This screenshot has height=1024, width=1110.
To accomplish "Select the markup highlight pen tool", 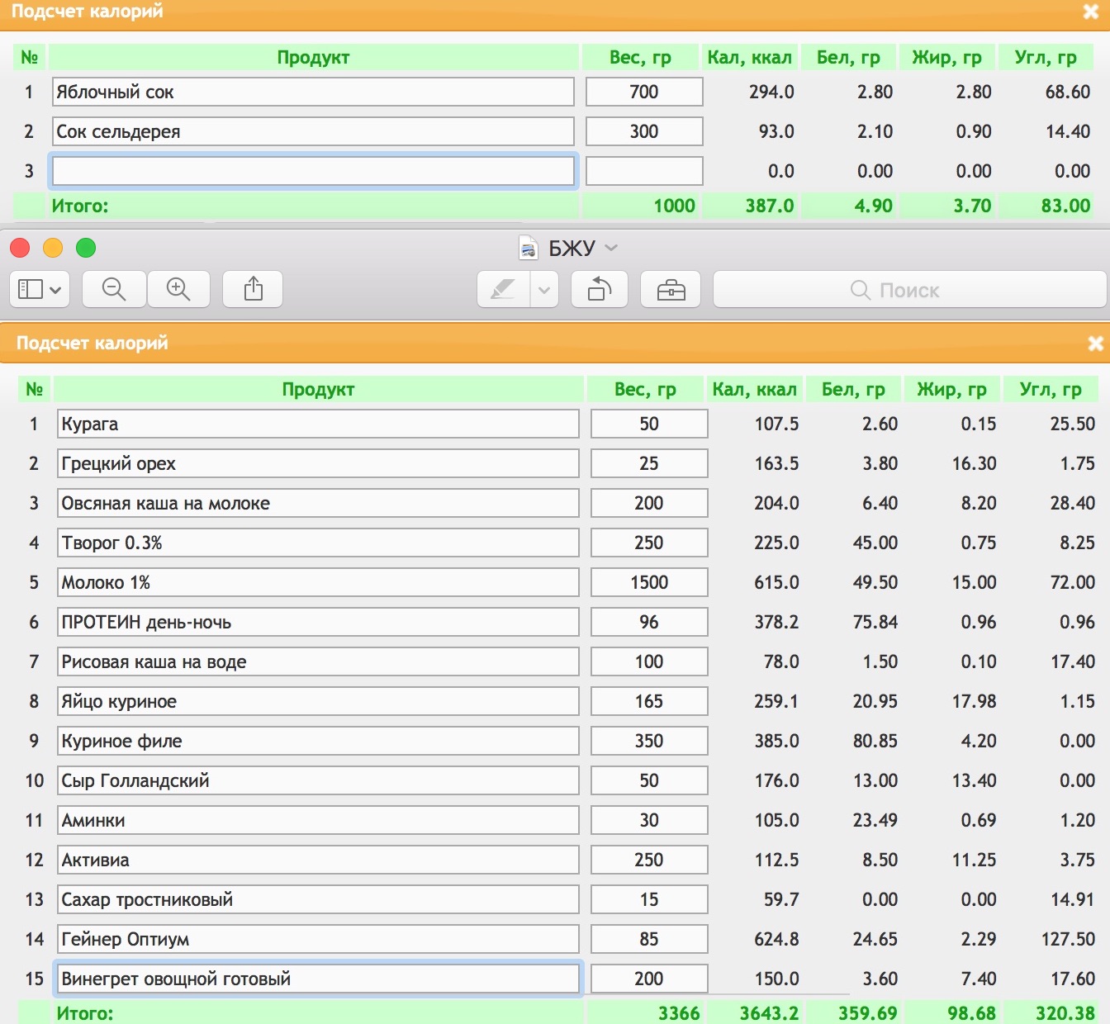I will (x=503, y=289).
